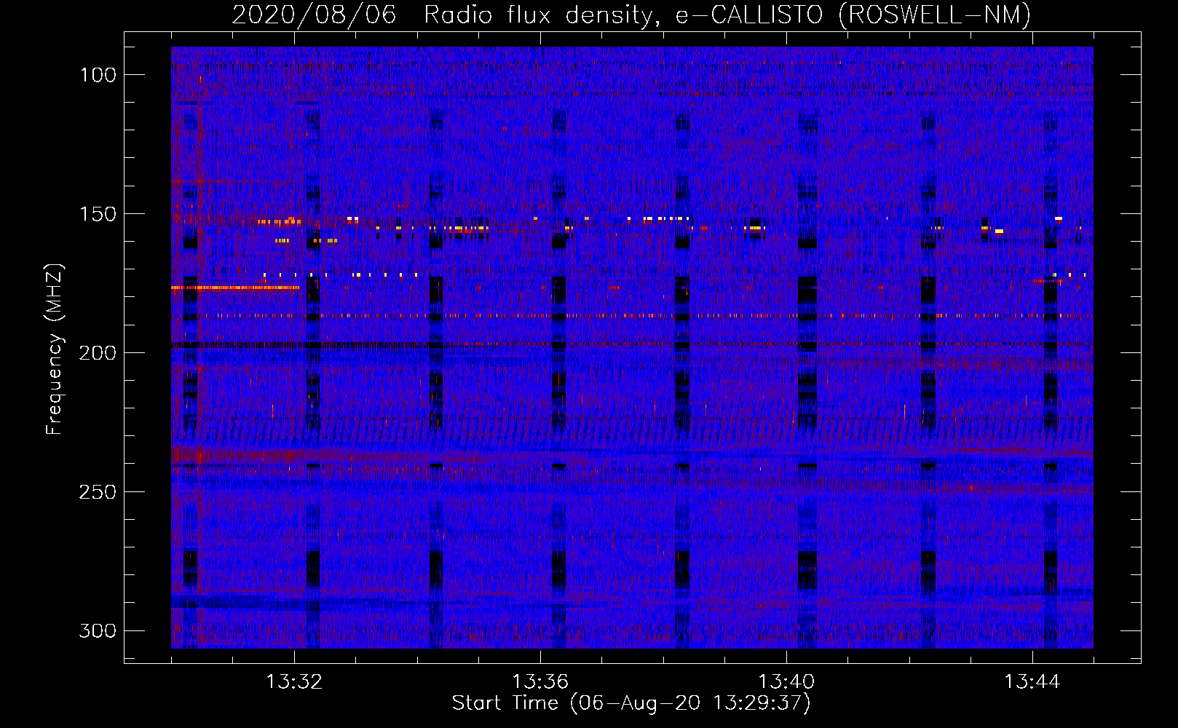Click the 'Frequency (MHZ)' axis label
This screenshot has width=1178, height=728.
pos(55,349)
